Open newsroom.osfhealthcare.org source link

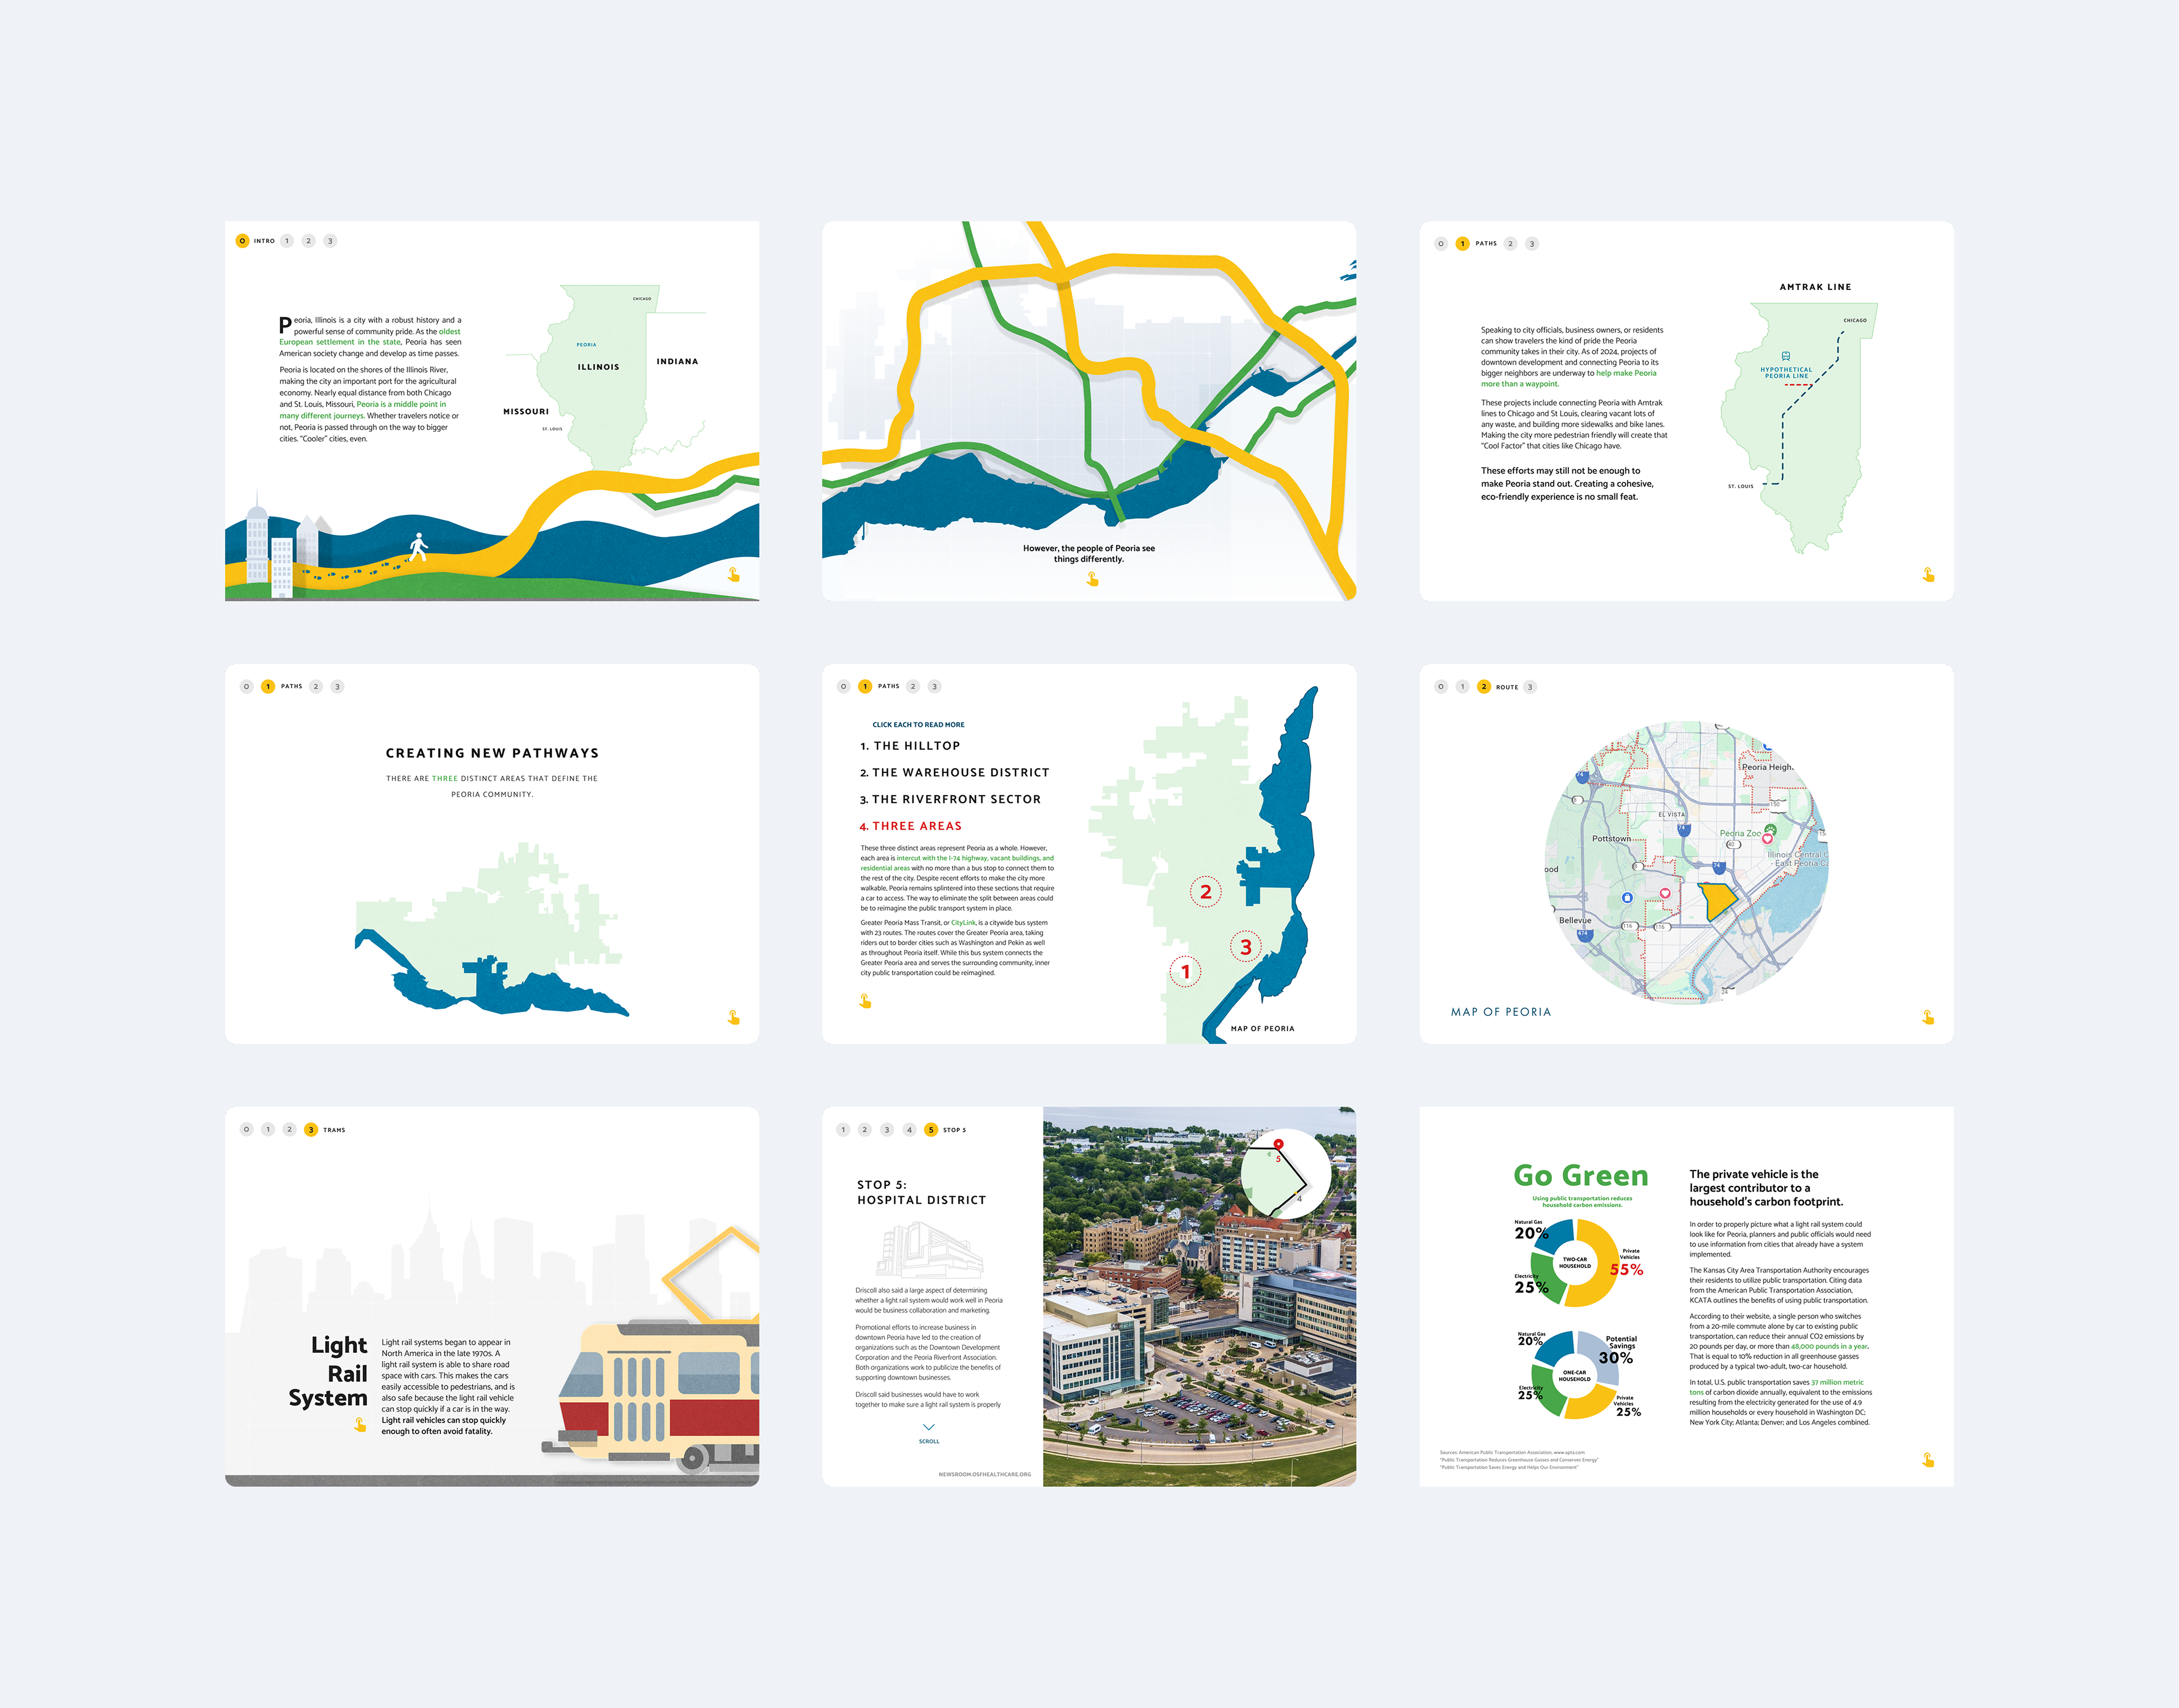984,1474
